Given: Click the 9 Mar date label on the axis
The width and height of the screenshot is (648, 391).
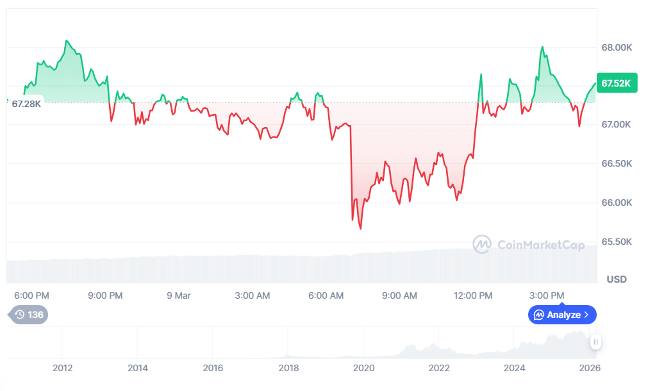Looking at the screenshot, I should [179, 295].
